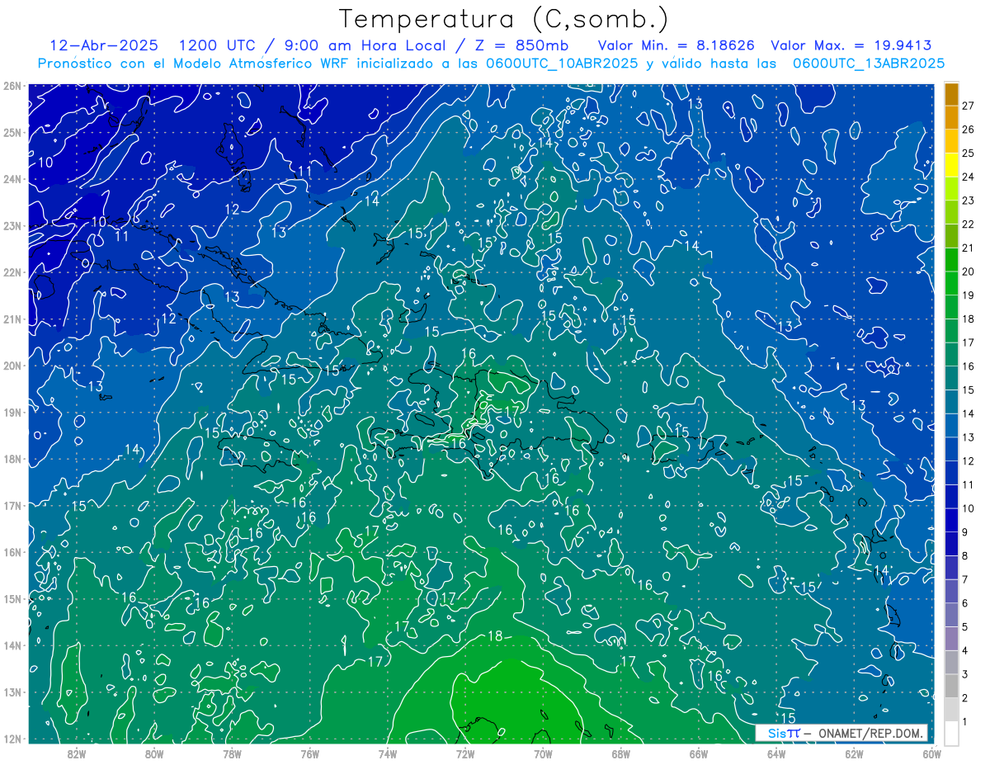This screenshot has width=990, height=765.
Task: Click the '24' label on the color scale
Action: pyautogui.click(x=968, y=177)
